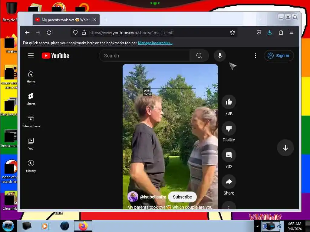Open a new tab with plus button

coord(106,20)
